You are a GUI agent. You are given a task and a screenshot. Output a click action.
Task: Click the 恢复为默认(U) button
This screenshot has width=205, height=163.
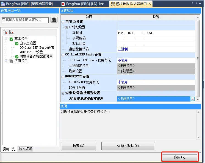[x=128, y=146]
